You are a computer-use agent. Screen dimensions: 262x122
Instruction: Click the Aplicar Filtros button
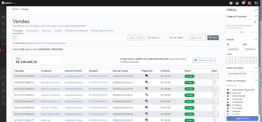click(243, 118)
